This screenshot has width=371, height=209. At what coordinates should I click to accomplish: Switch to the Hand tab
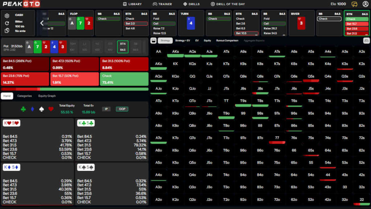coord(7,96)
